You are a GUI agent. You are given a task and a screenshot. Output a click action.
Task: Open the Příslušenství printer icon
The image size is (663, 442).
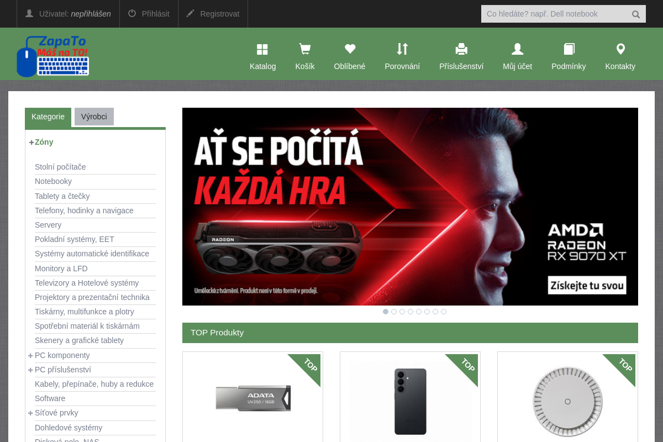(x=461, y=50)
